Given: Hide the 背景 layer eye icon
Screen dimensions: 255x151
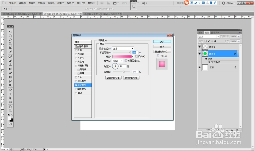Looking at the screenshot, I should (x=199, y=67).
